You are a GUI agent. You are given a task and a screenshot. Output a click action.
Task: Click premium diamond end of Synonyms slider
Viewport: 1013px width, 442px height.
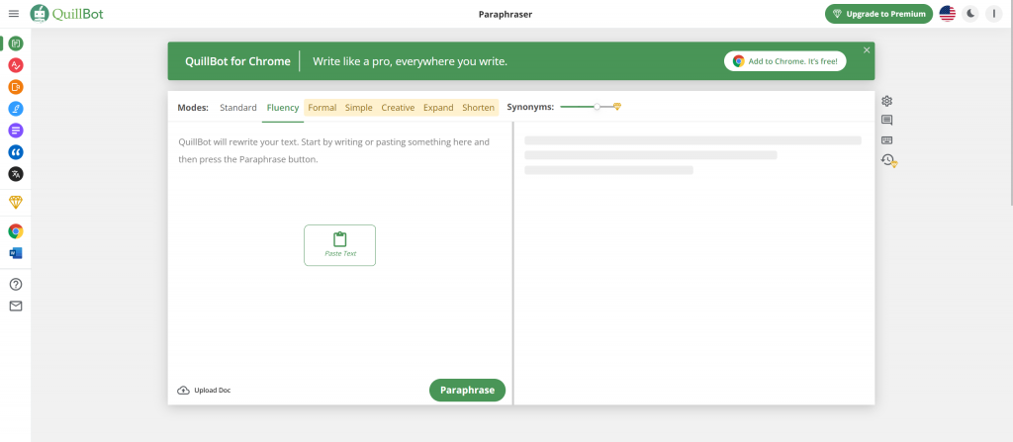pos(617,107)
